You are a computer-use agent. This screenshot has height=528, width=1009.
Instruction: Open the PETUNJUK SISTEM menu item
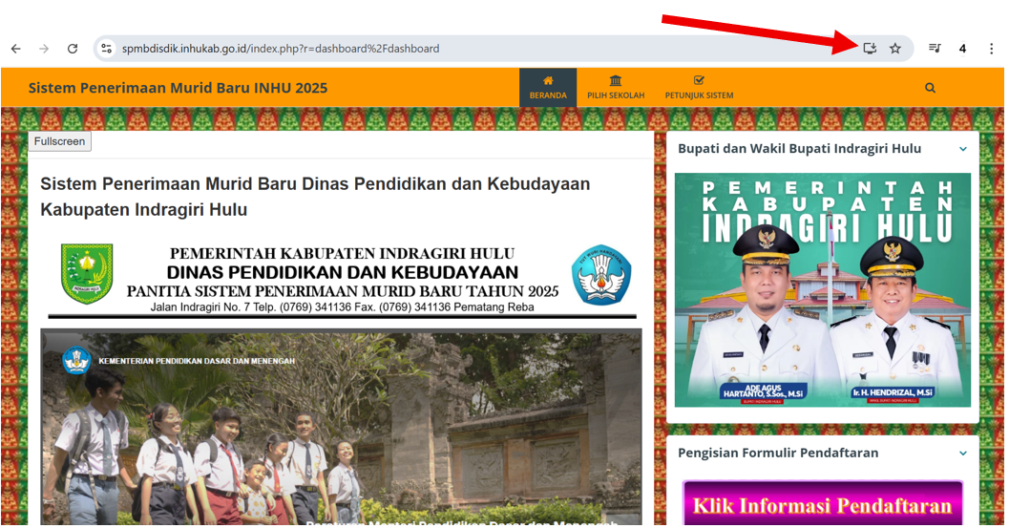pyautogui.click(x=699, y=88)
